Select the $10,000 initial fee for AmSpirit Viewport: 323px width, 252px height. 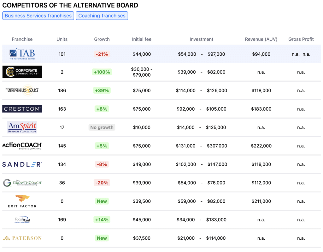tap(142, 127)
